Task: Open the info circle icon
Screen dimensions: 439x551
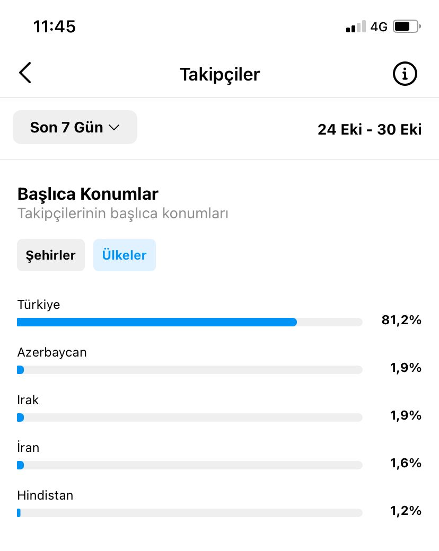Action: pos(405,74)
